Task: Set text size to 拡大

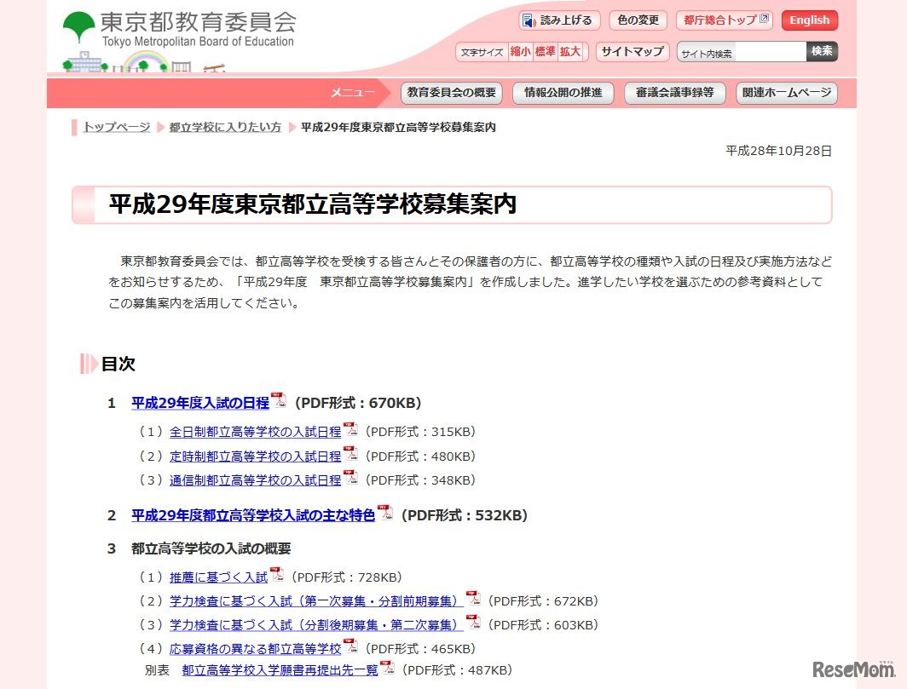Action: coord(570,52)
